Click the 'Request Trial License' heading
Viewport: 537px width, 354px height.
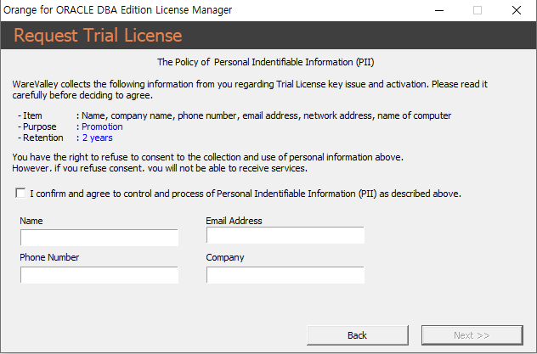click(98, 35)
